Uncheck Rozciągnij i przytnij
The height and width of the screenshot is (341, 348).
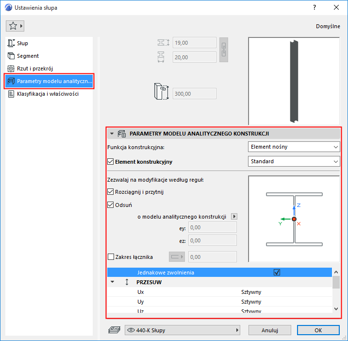(111, 192)
